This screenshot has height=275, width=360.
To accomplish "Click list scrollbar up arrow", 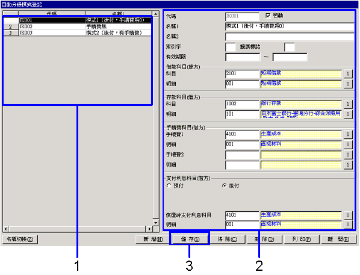I will click(x=156, y=14).
